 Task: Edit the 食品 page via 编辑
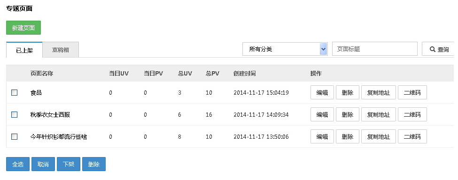[322, 93]
